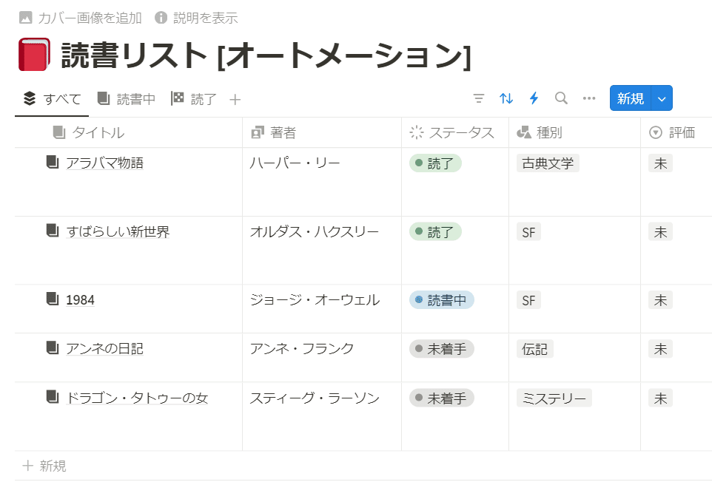Click the blue 新規 button
Image resolution: width=712 pixels, height=482 pixels.
[631, 98]
